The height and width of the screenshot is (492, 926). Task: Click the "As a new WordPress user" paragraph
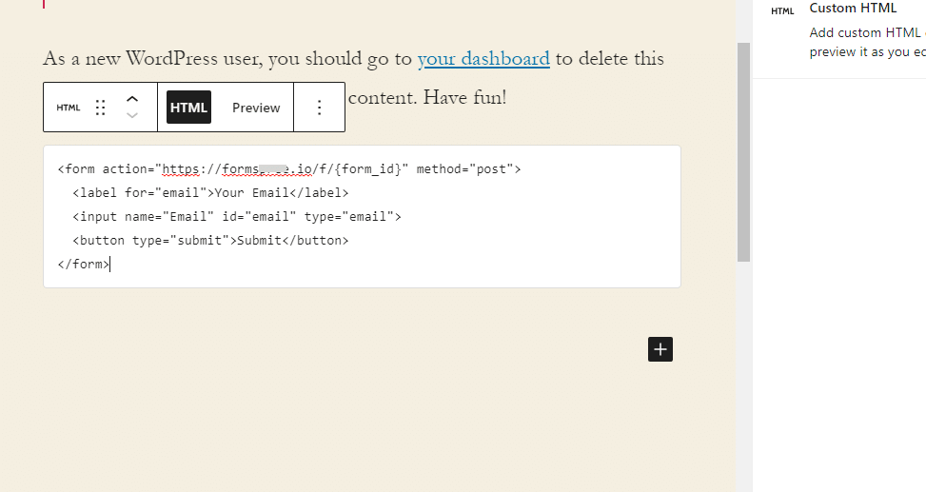228,58
